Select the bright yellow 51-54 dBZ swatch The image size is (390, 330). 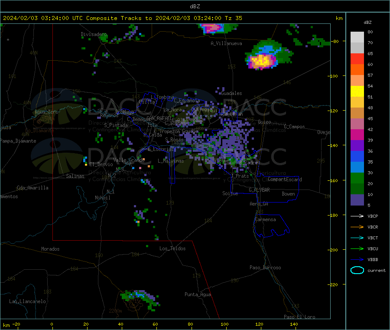pos(357,91)
